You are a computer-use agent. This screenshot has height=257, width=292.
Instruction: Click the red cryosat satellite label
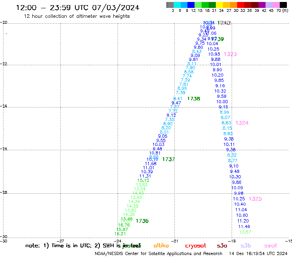(x=196, y=246)
